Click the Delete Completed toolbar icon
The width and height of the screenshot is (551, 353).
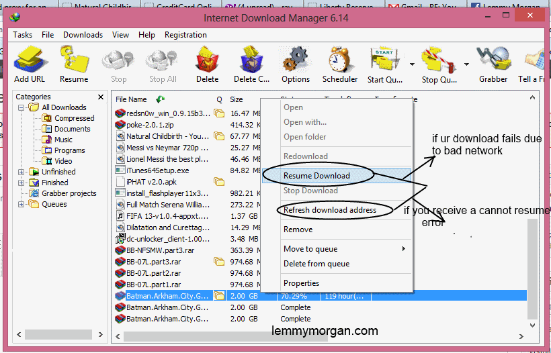click(251, 64)
